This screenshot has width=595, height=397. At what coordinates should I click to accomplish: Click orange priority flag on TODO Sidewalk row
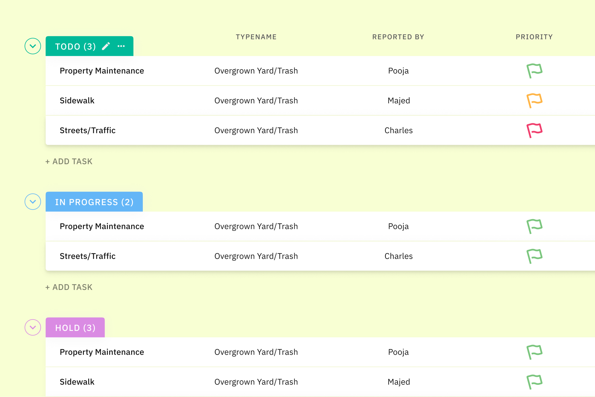click(x=534, y=100)
